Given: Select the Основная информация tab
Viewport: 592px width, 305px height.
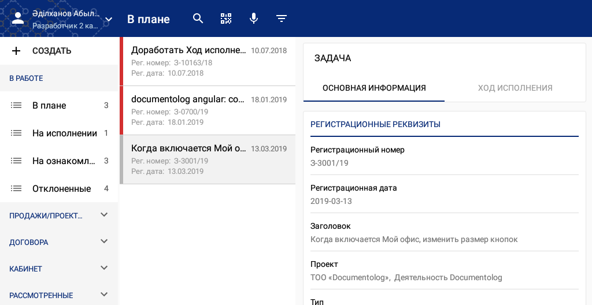Looking at the screenshot, I should pyautogui.click(x=374, y=88).
